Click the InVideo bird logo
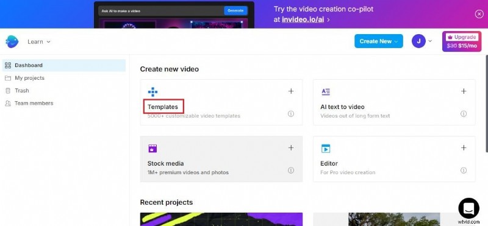 click(12, 41)
